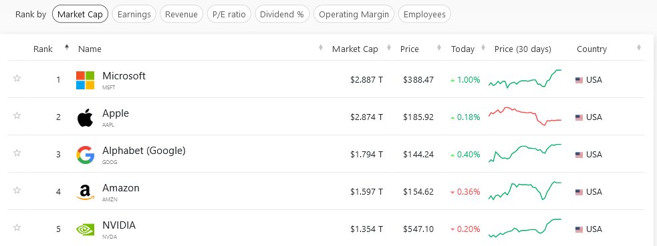657x246 pixels.
Task: Sort by Today column header
Action: [463, 49]
